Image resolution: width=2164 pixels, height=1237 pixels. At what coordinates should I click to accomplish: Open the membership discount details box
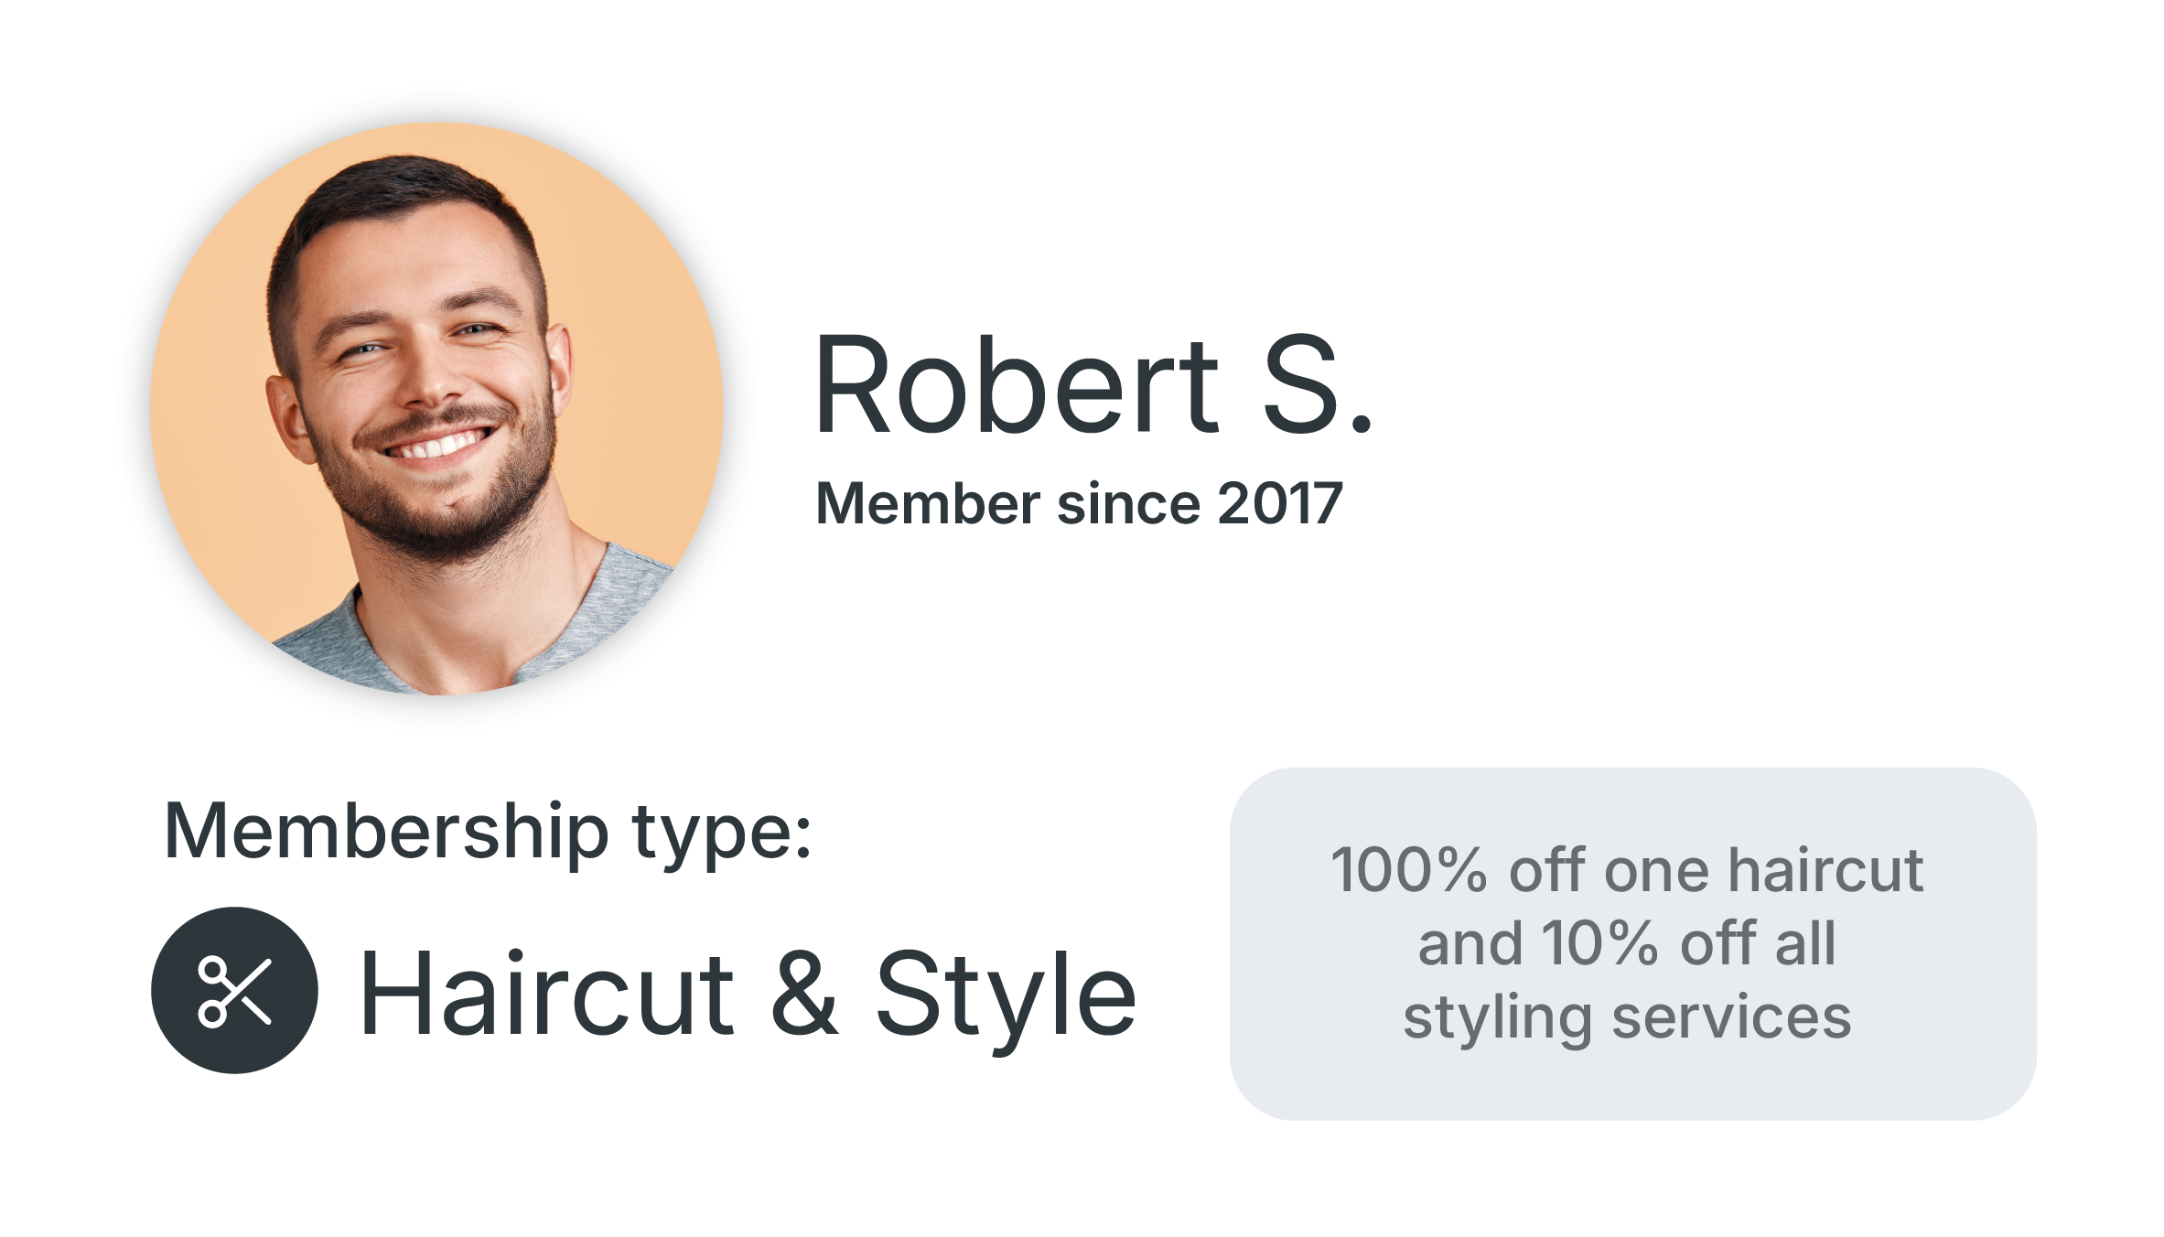pyautogui.click(x=1632, y=943)
